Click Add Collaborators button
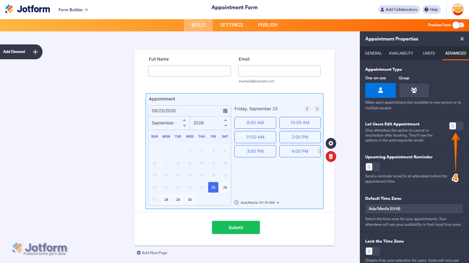This screenshot has width=469, height=263. (399, 9)
